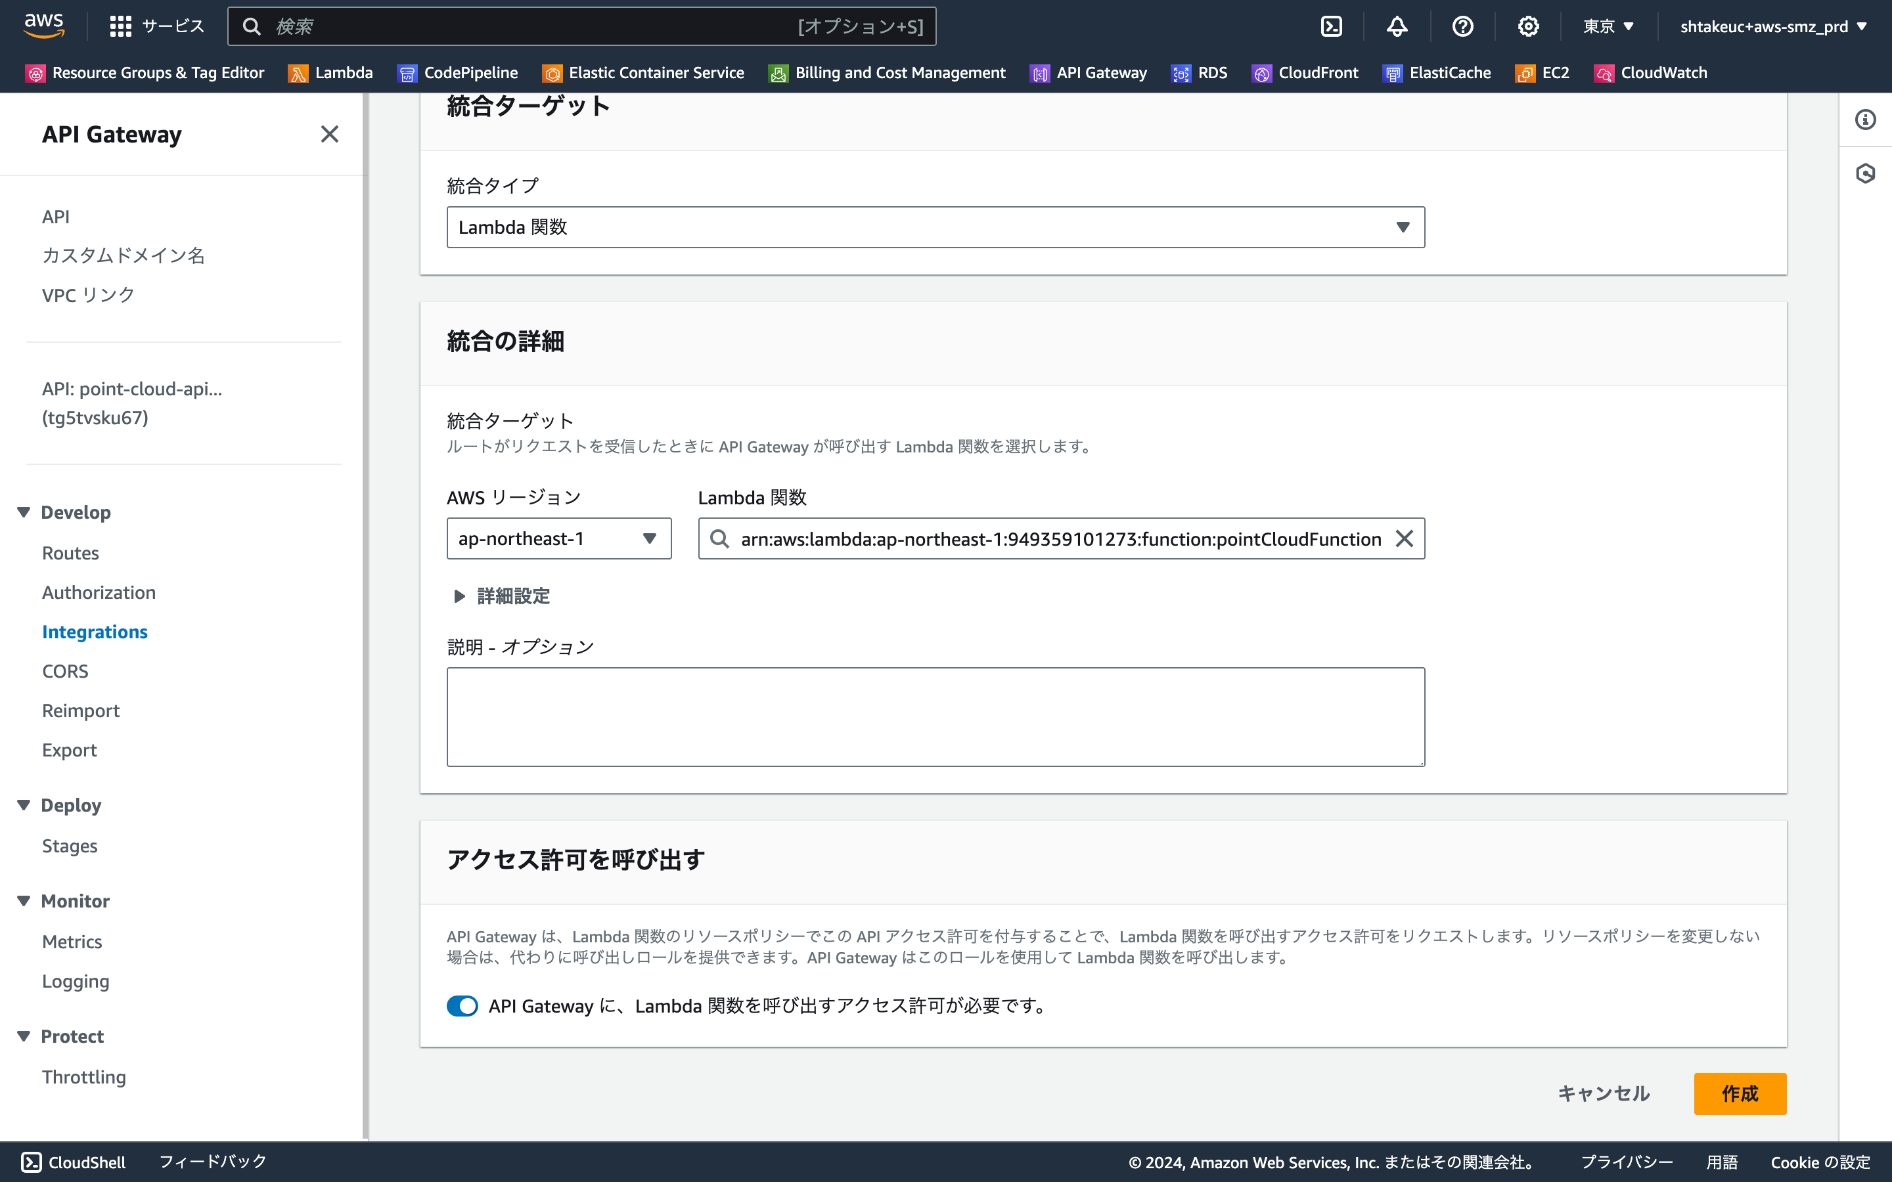Close the API Gateway side navigation

[x=330, y=135]
